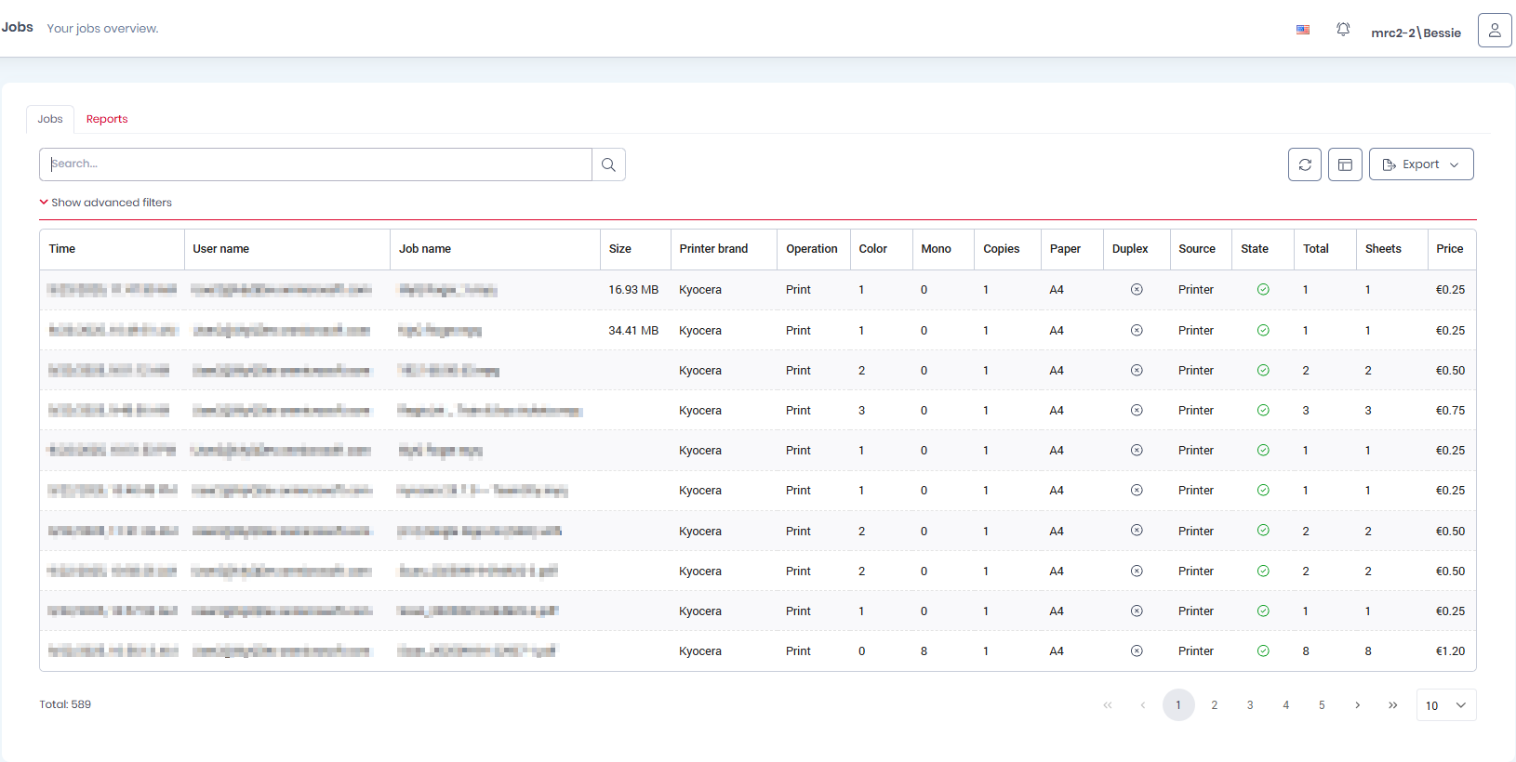Click the State checkmark in last row
This screenshot has height=762, width=1516.
(x=1262, y=651)
